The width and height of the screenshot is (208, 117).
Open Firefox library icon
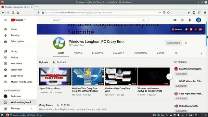tap(189, 13)
